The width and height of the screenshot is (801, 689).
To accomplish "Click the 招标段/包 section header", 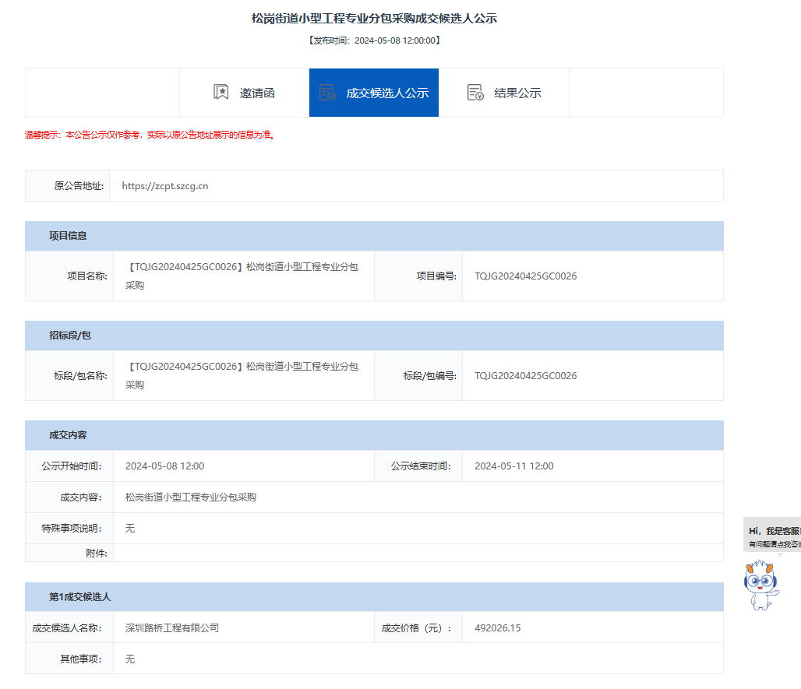I will coord(70,336).
